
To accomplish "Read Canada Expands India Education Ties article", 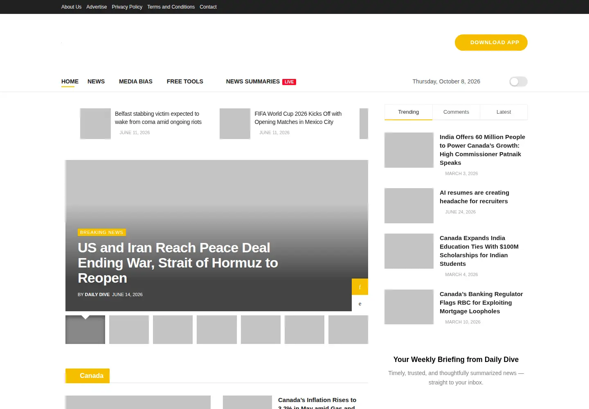I will (x=479, y=251).
